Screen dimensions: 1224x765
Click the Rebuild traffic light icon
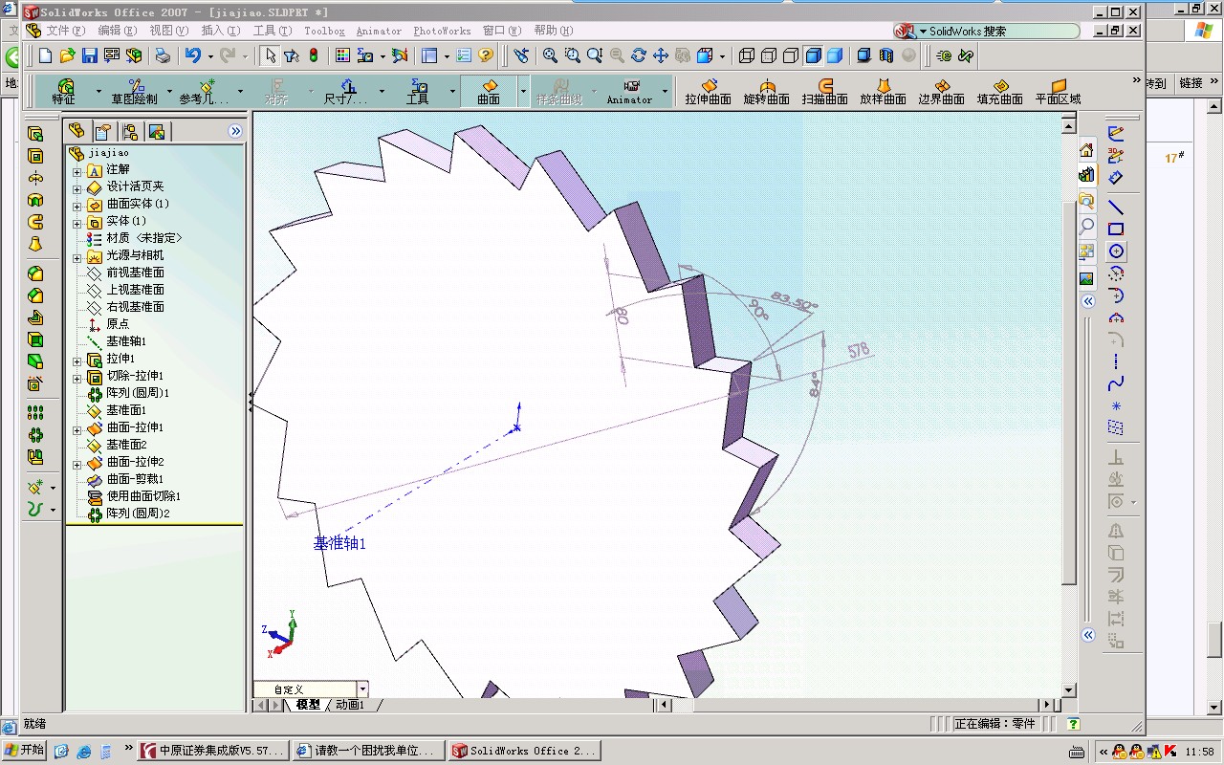[x=314, y=55]
